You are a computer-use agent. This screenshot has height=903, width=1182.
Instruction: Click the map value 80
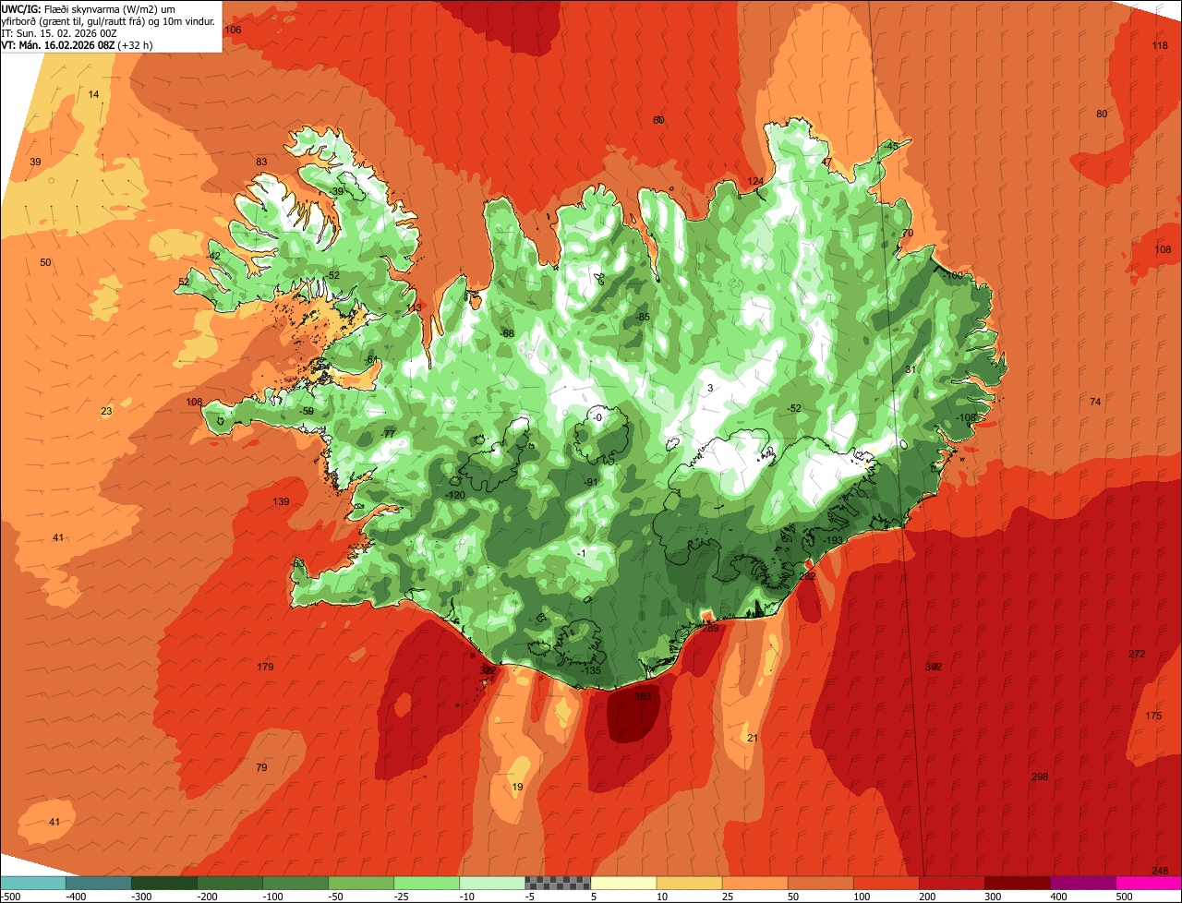pos(1101,114)
